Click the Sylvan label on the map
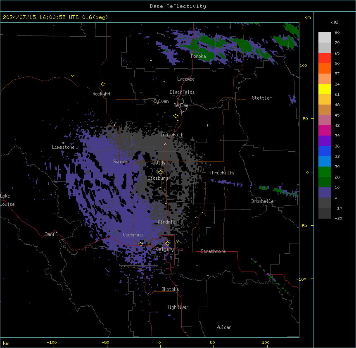Image resolution: width=356 pixels, height=348 pixels. 161,101
